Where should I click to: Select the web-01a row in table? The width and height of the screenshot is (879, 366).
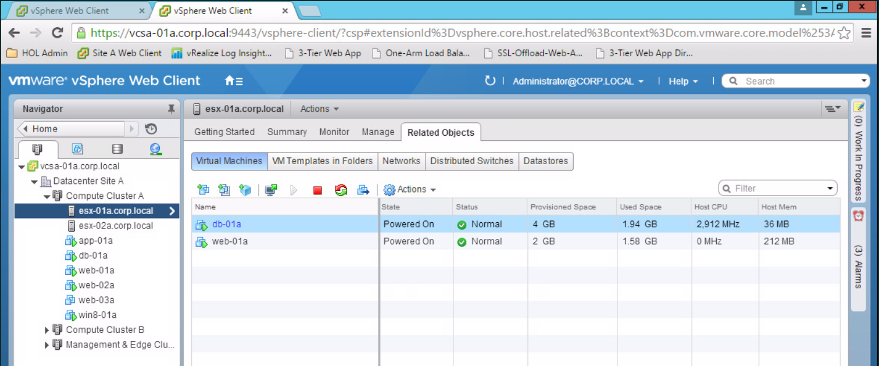point(516,241)
